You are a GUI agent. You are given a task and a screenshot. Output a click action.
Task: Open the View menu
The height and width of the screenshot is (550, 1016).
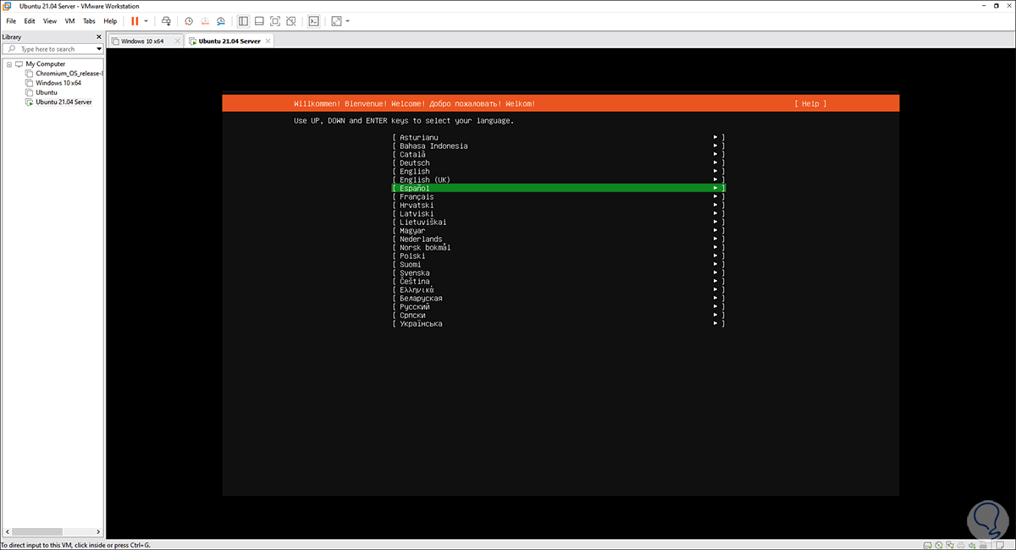click(x=50, y=20)
